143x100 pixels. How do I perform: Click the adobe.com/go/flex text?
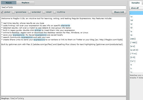pos(42,45)
